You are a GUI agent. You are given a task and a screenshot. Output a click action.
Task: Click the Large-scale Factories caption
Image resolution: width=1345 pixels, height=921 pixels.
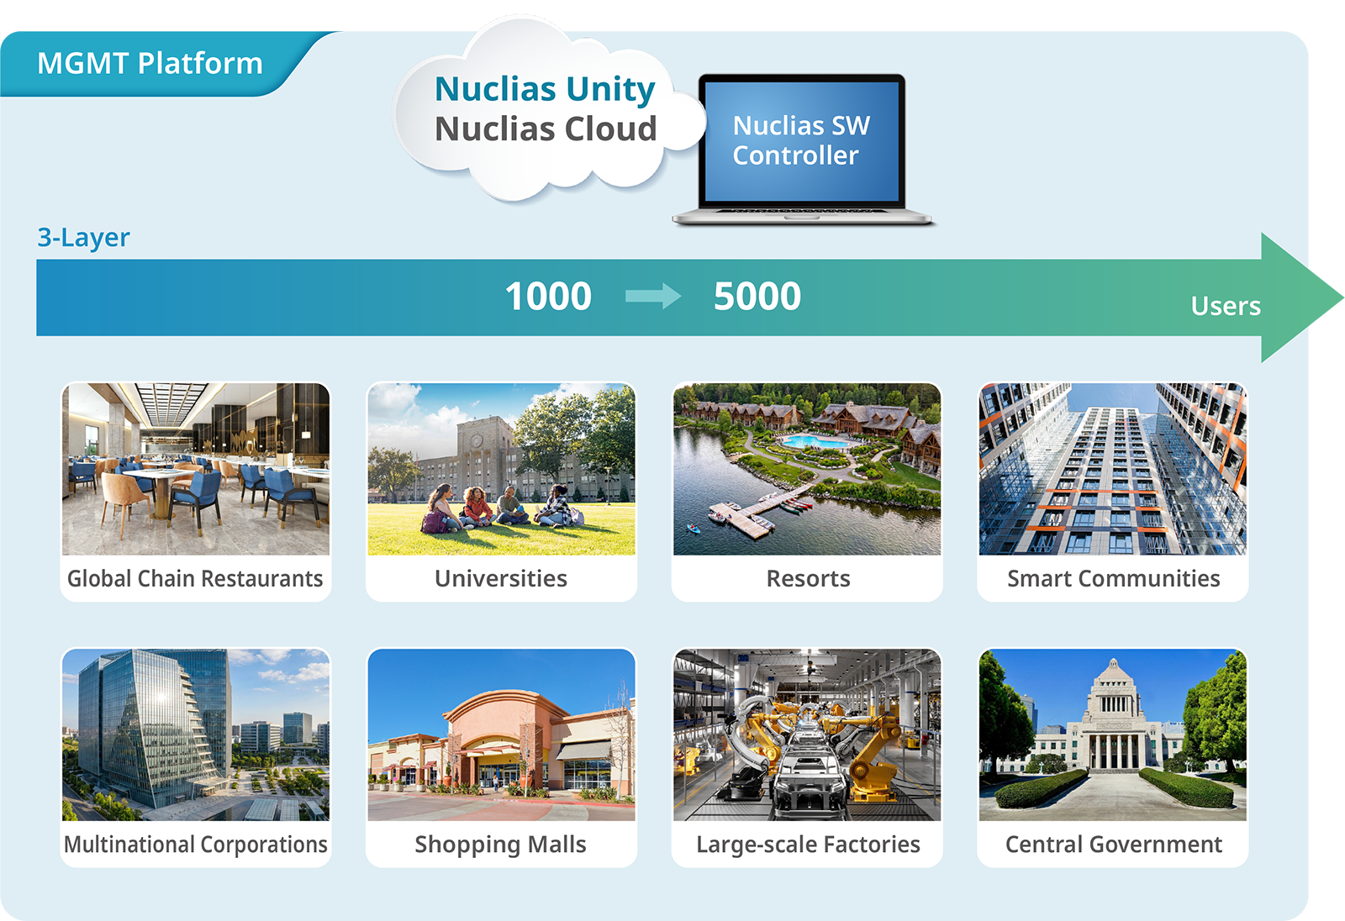pyautogui.click(x=808, y=845)
